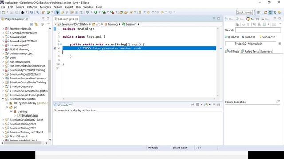
Task: Click the Next Annotation toolbar icon
Action: click(x=140, y=12)
